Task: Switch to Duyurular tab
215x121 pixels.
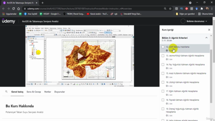Action: tap(59, 92)
